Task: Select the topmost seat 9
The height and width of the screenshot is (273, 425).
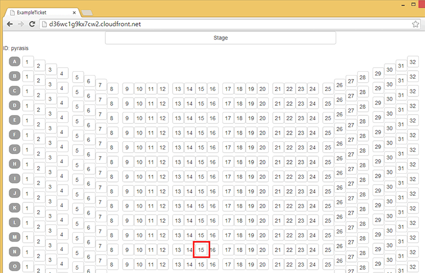Action: click(x=127, y=89)
